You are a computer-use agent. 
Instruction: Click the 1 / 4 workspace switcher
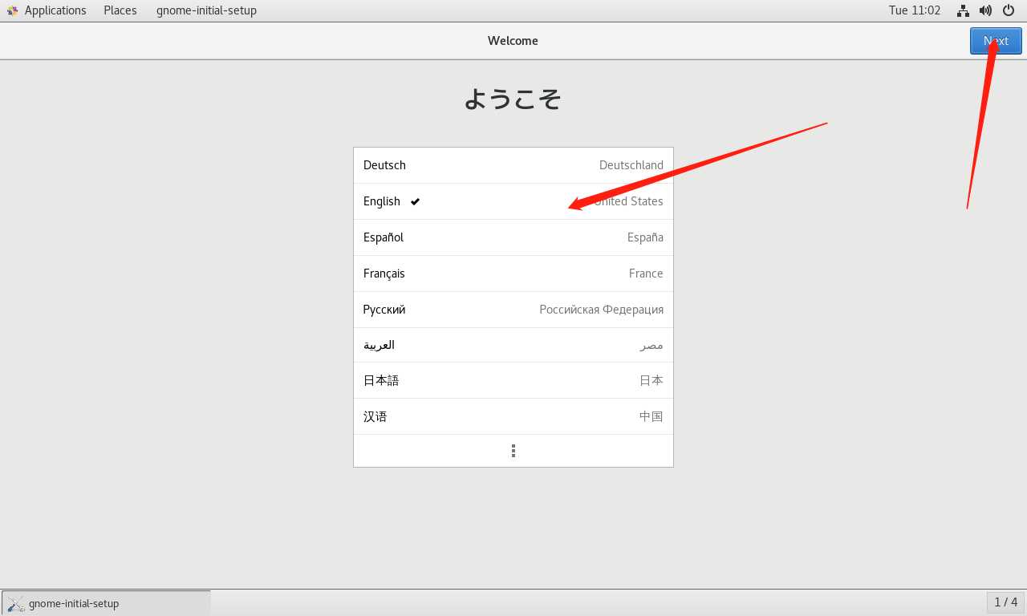tap(1005, 602)
